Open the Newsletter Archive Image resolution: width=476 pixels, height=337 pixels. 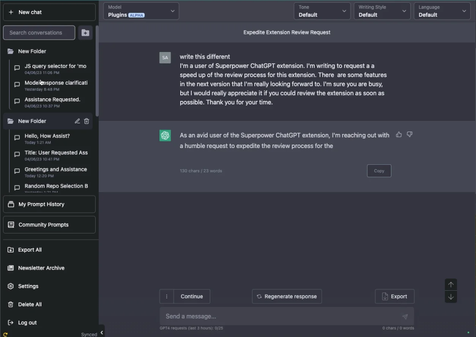(36, 268)
